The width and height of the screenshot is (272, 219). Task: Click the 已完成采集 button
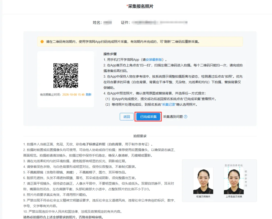pos(148,117)
